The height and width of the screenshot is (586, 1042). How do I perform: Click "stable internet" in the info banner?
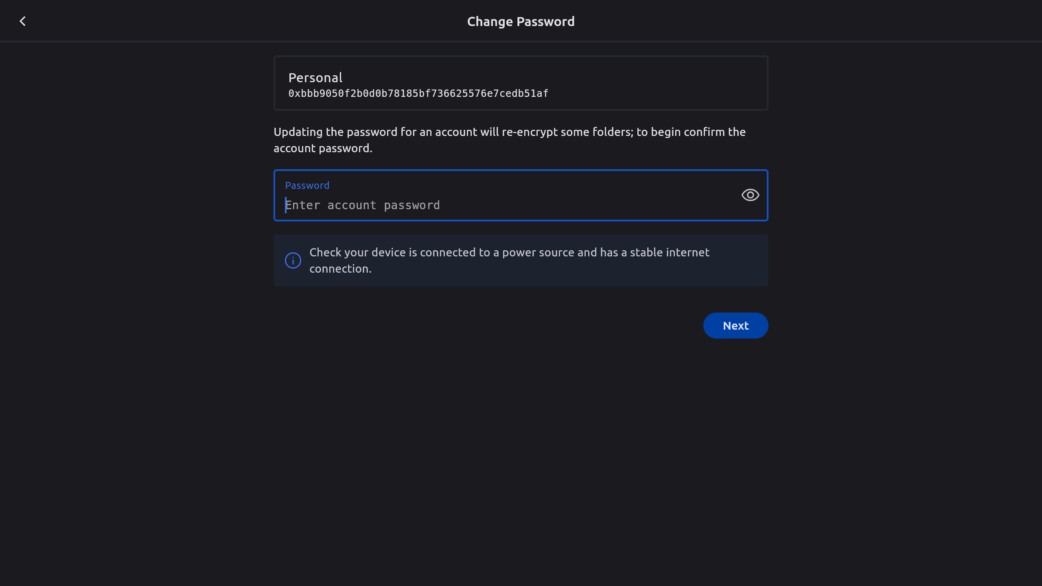point(670,253)
